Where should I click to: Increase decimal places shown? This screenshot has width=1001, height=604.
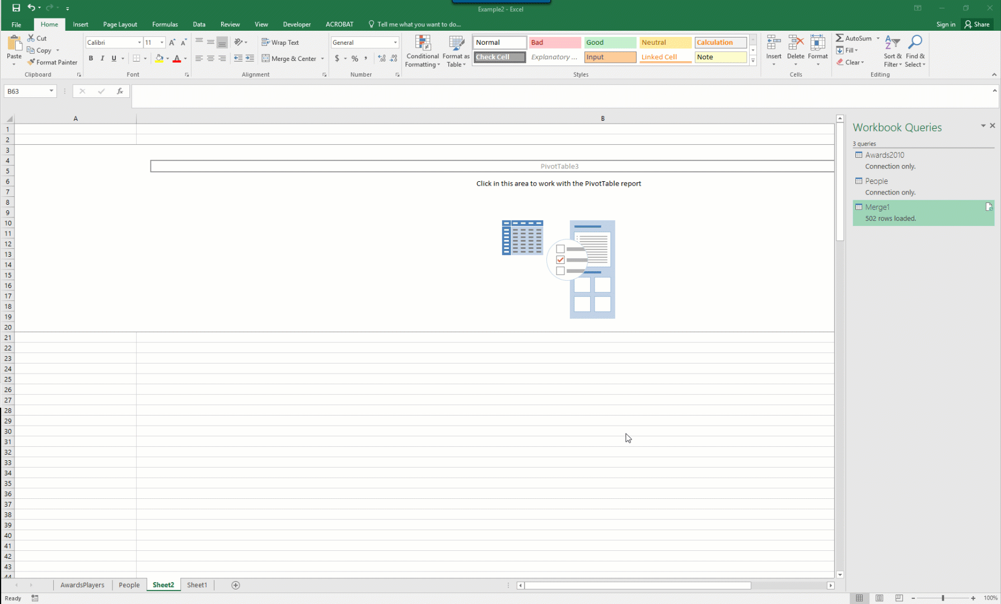pos(382,58)
